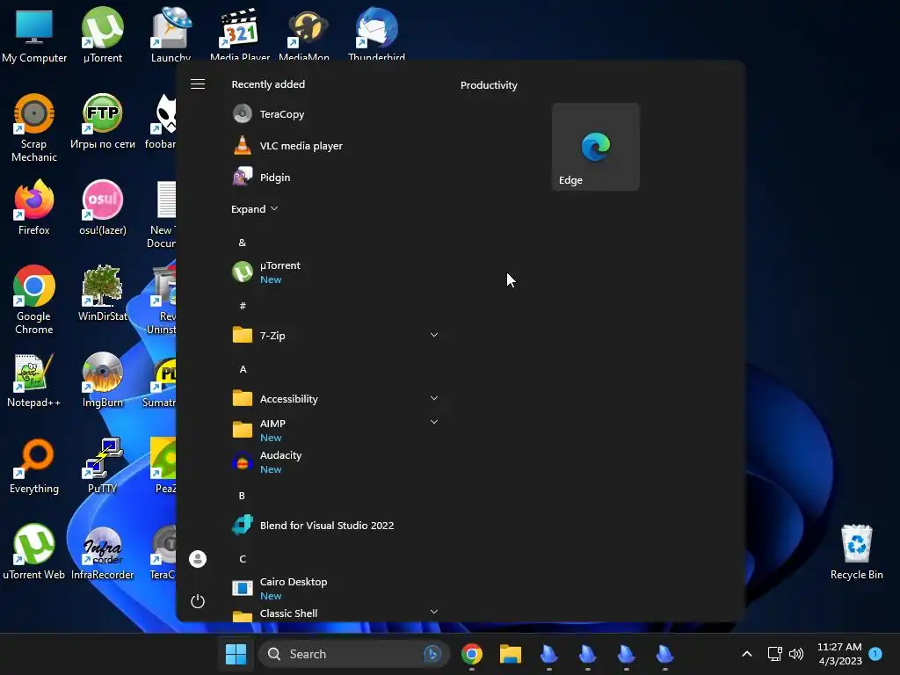Jump to letter A section header
The image size is (900, 675).
[x=243, y=369]
